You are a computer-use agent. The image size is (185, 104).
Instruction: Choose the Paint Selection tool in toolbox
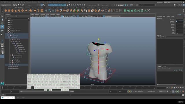(2, 23)
